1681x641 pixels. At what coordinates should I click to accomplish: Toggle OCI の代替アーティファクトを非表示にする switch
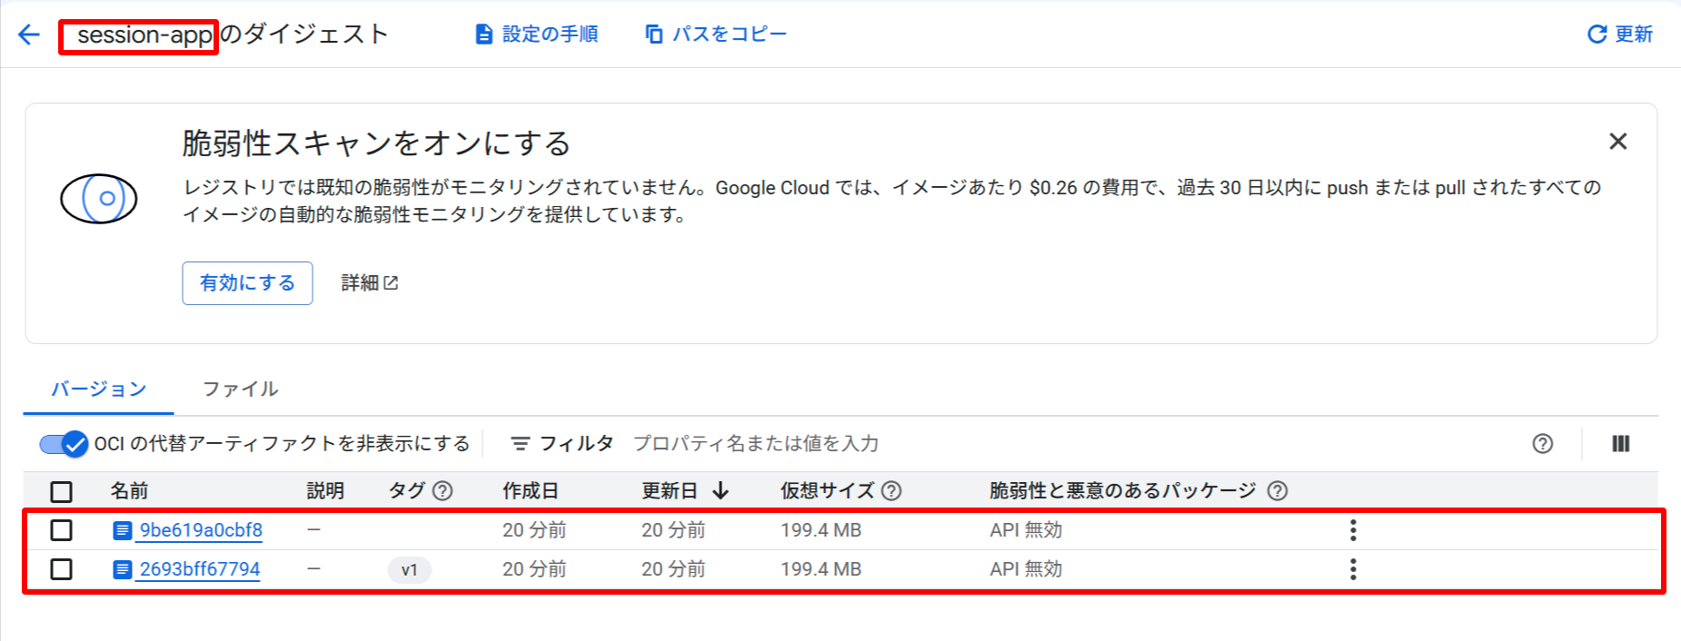tap(64, 444)
